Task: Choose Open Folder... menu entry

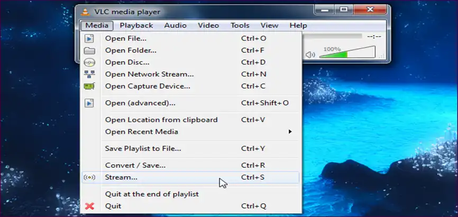Action: pyautogui.click(x=191, y=51)
